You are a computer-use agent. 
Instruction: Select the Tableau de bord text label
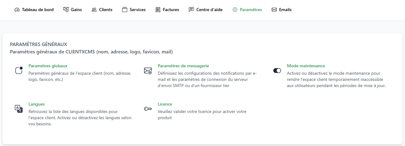coord(38,10)
